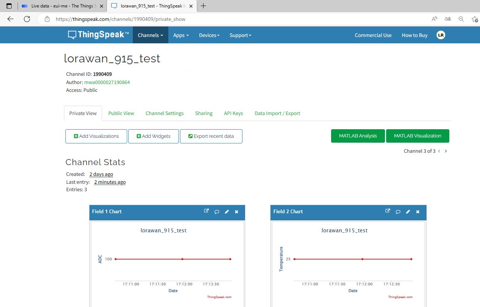Click Add Widgets button
480x307 pixels.
(x=153, y=136)
